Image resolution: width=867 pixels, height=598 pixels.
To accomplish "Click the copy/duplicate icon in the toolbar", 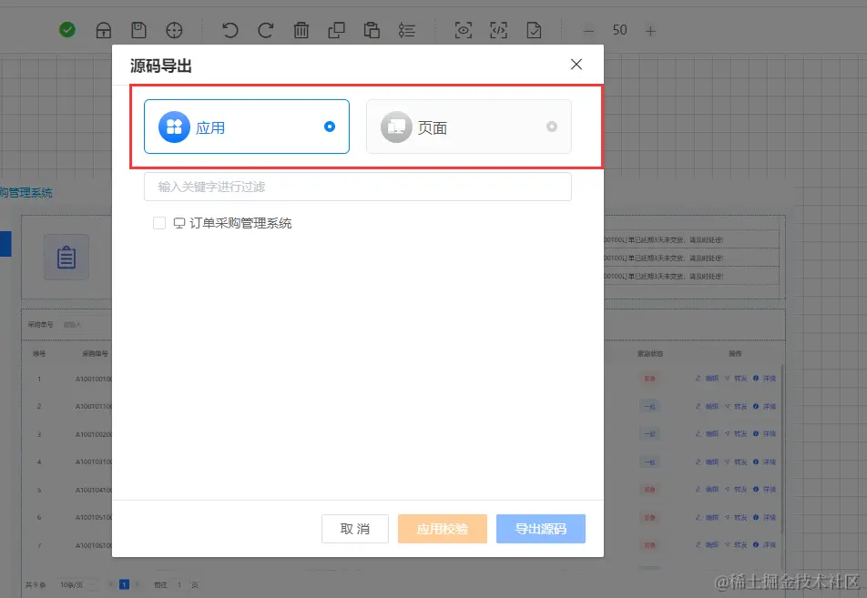I will click(x=336, y=30).
